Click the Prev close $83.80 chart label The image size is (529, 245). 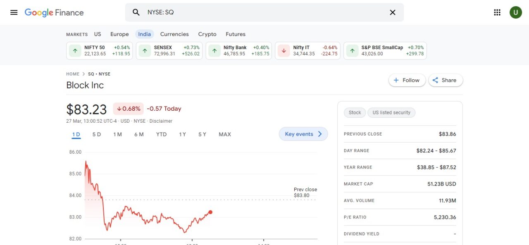305,193
